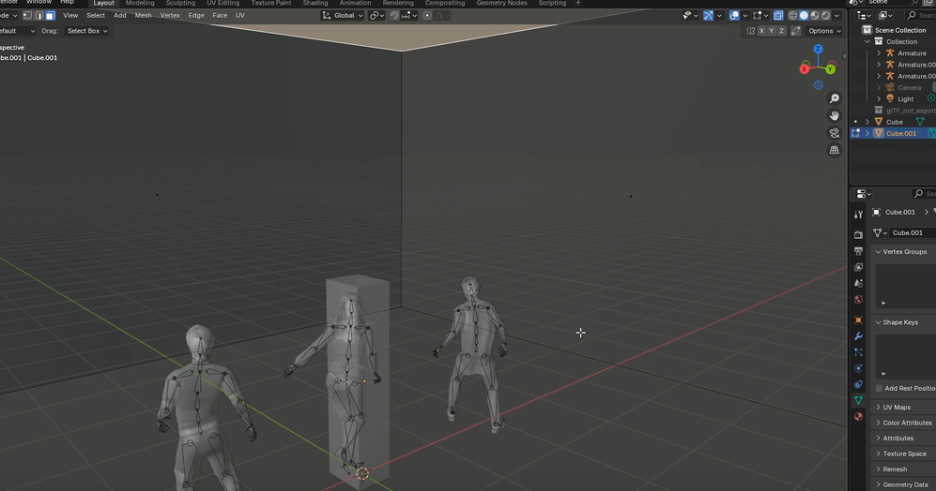The image size is (936, 491).
Task: Open the Select Box drag dropdown
Action: tap(87, 31)
